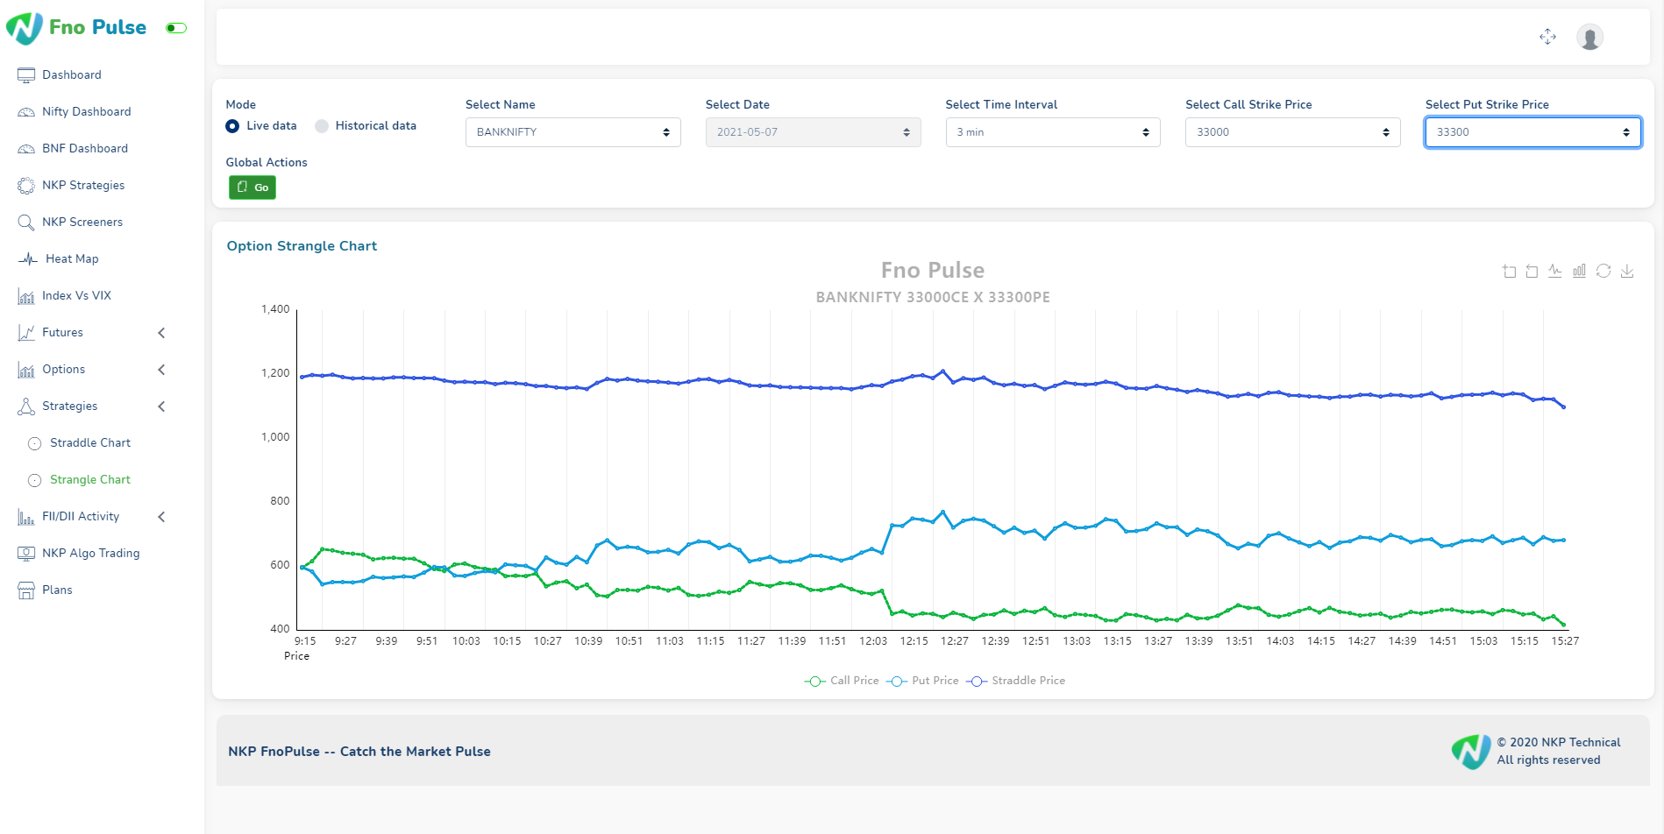Click the Heat Map pulse icon
1664x834 pixels.
(x=28, y=259)
